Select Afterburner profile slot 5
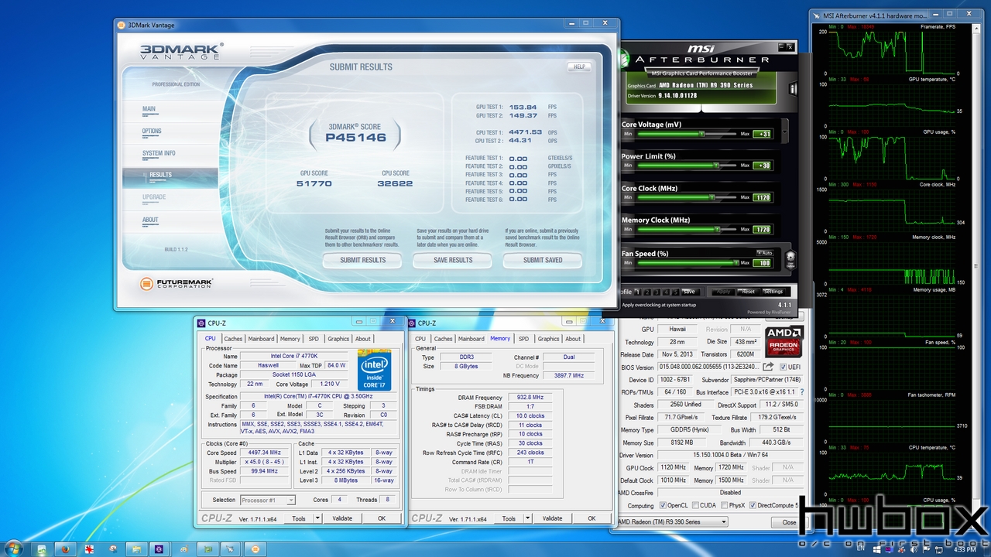The width and height of the screenshot is (991, 557). click(676, 292)
